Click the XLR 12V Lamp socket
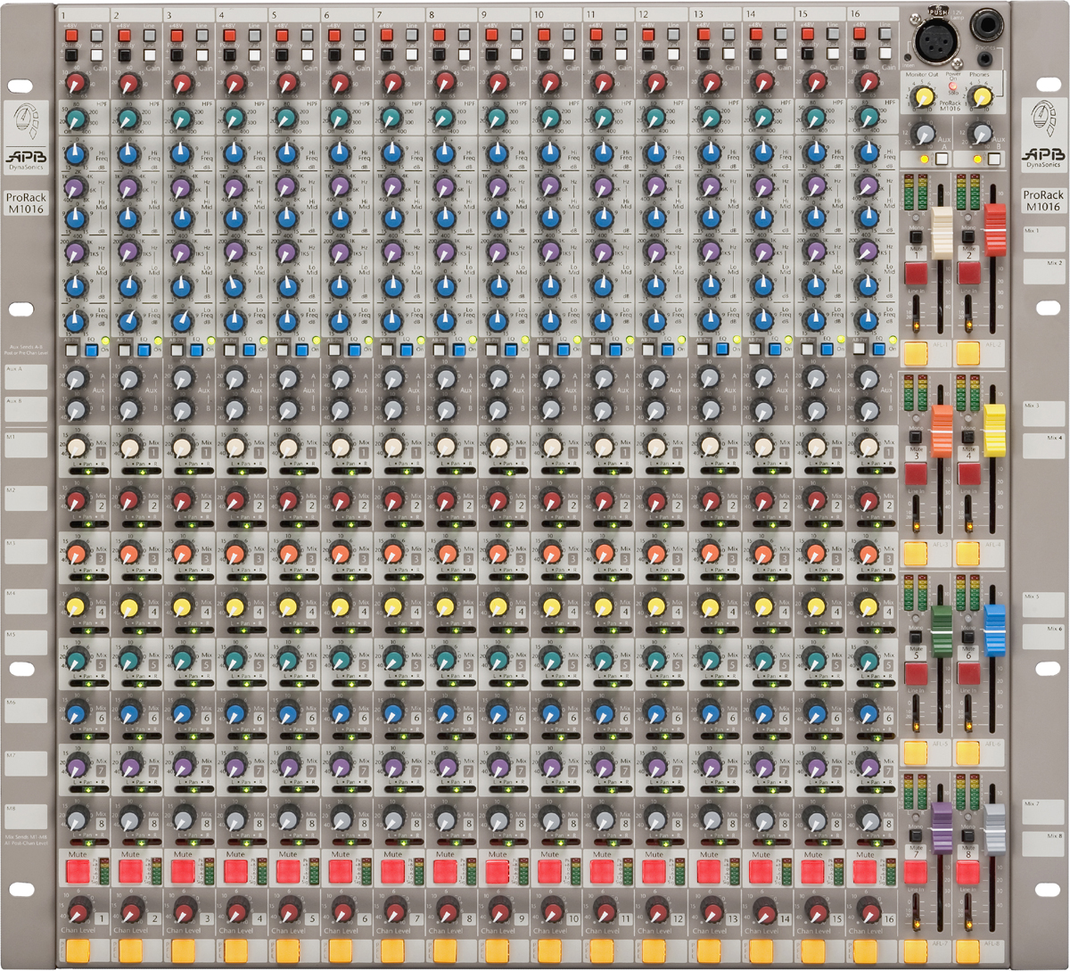 tap(936, 41)
